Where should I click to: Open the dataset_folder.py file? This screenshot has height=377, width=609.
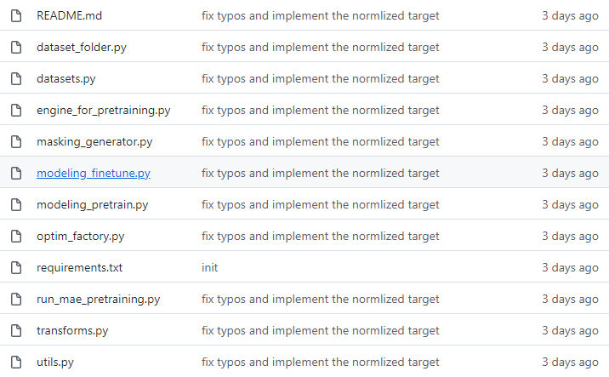pyautogui.click(x=82, y=47)
